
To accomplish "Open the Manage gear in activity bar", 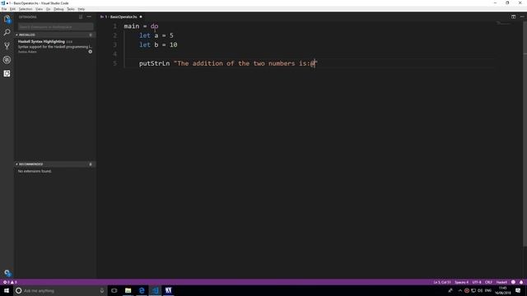I will tap(7, 273).
